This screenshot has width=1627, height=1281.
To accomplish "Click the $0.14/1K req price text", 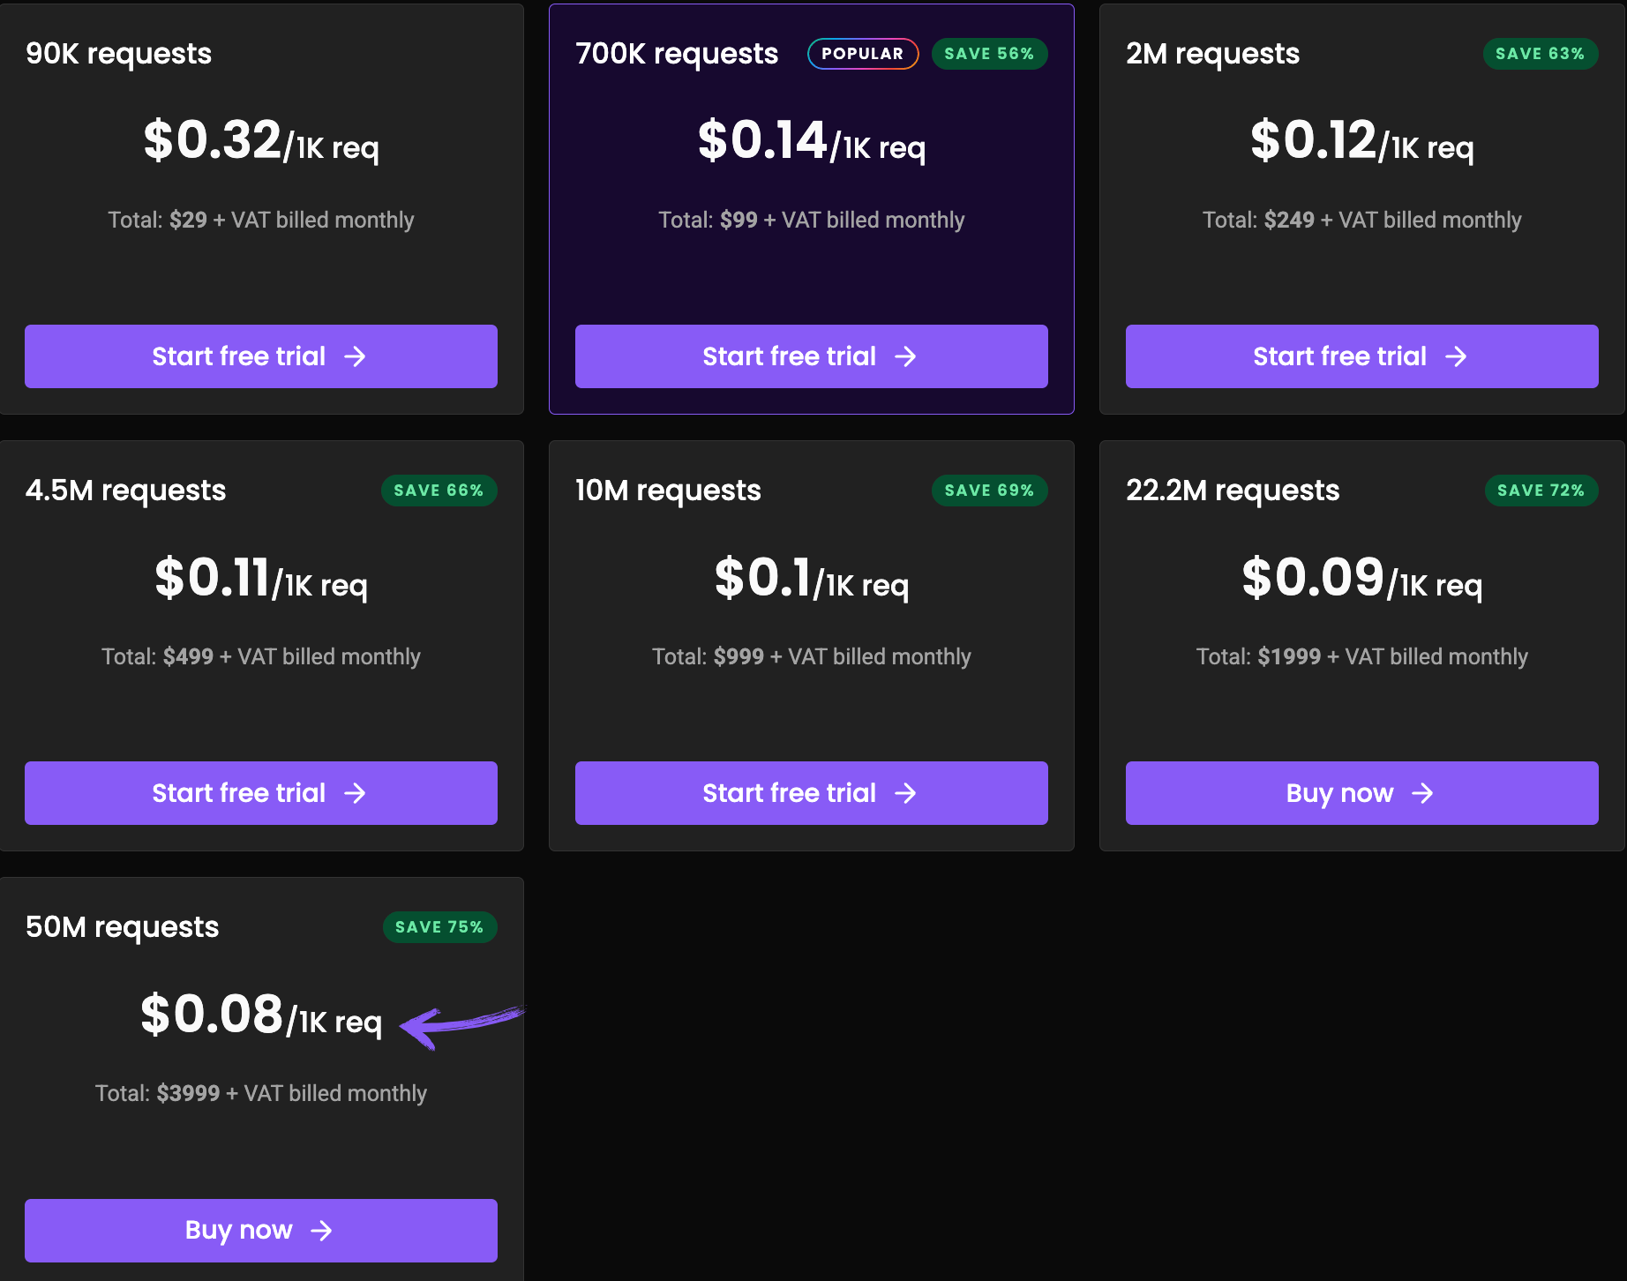I will [x=811, y=141].
